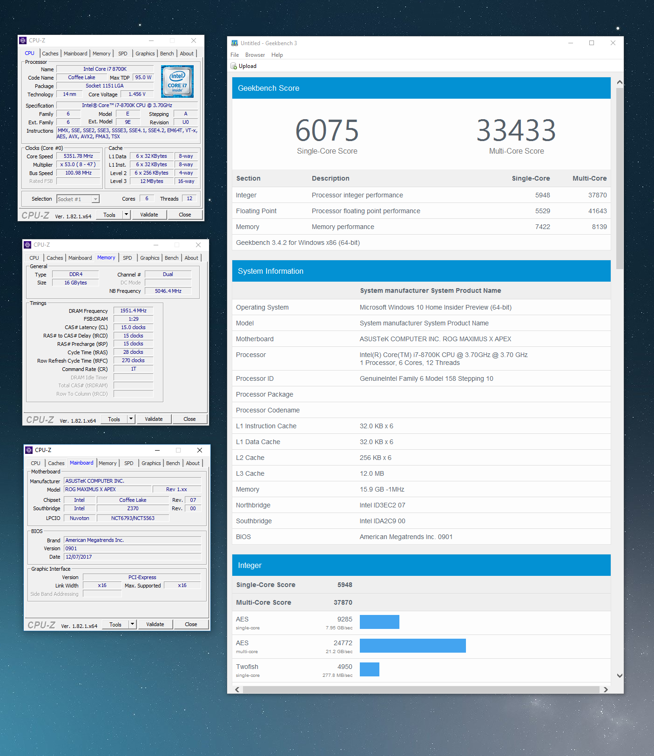The width and height of the screenshot is (654, 756).
Task: Select the CPU tab in the Memory CPU-Z window
Action: point(34,258)
